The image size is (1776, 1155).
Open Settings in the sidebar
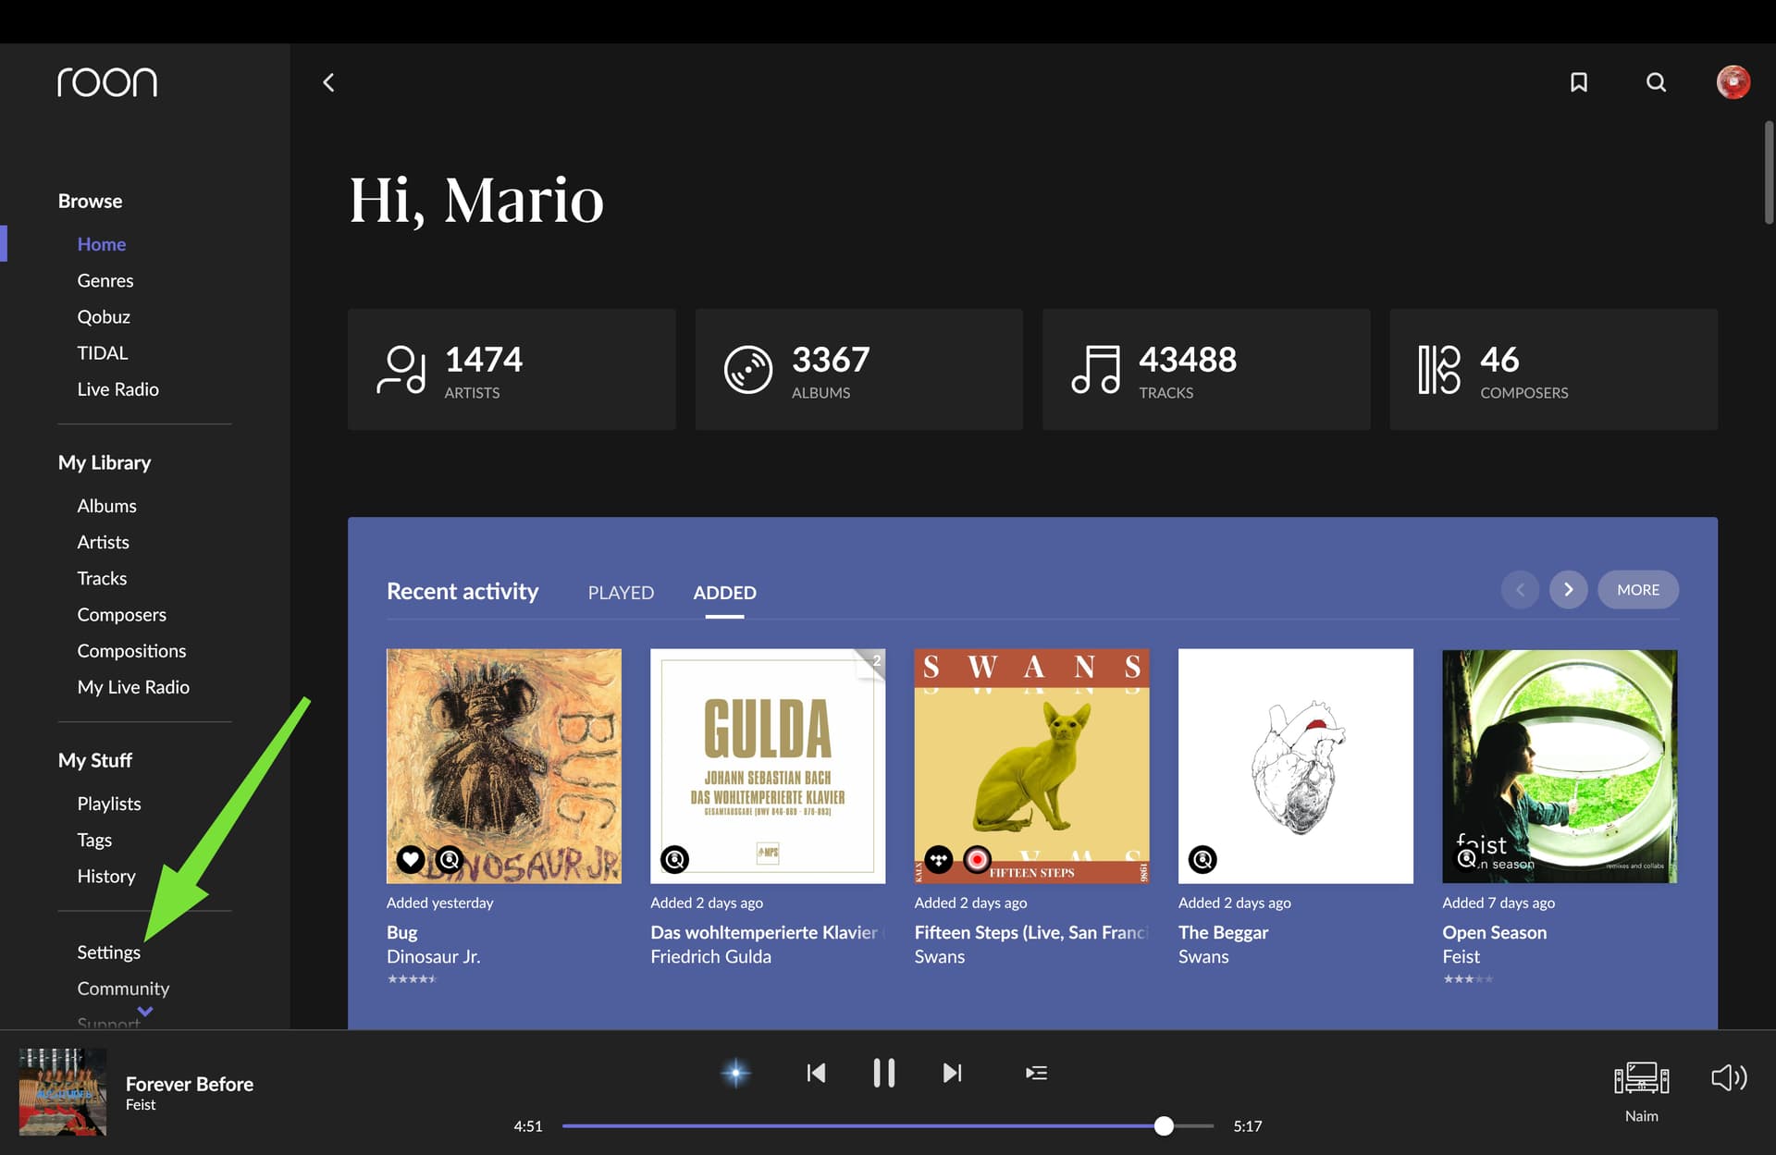[108, 952]
